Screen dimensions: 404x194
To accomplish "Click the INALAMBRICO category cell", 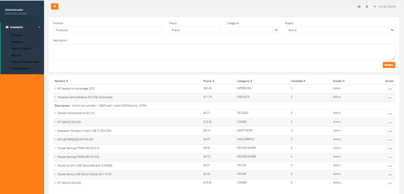I will 245,139.
